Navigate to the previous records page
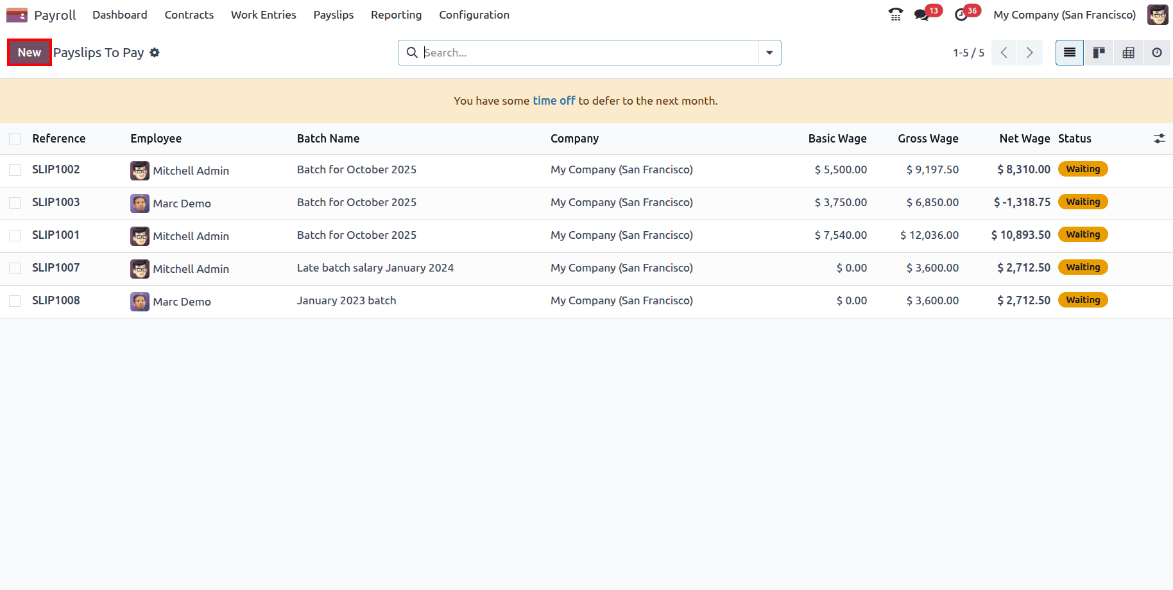The height and width of the screenshot is (590, 1173). [x=1004, y=53]
